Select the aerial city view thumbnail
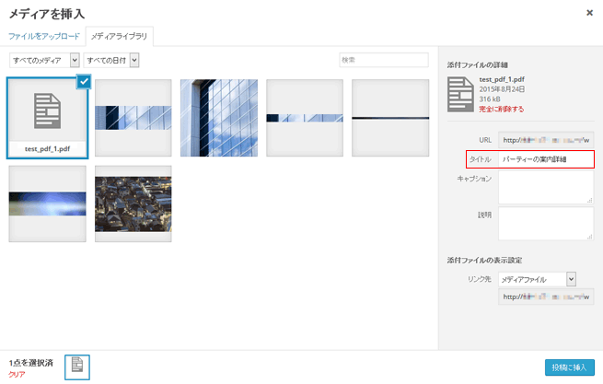Viewport: 603px width, 384px height. click(x=133, y=204)
